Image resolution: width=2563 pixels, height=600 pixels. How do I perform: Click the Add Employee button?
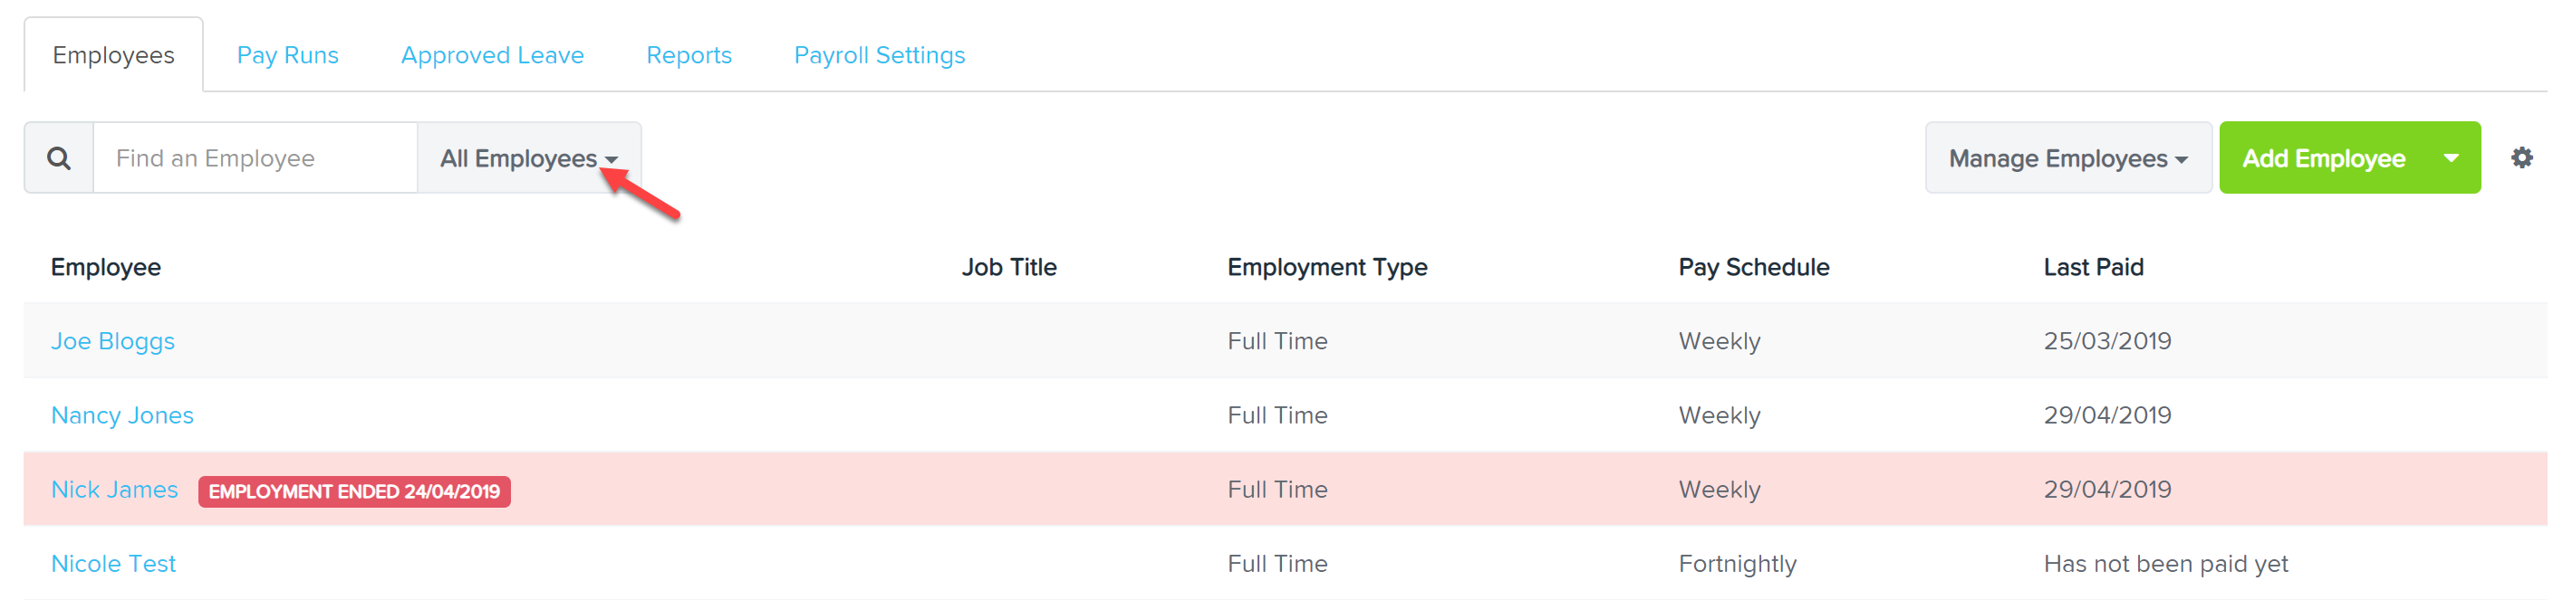pyautogui.click(x=2323, y=158)
